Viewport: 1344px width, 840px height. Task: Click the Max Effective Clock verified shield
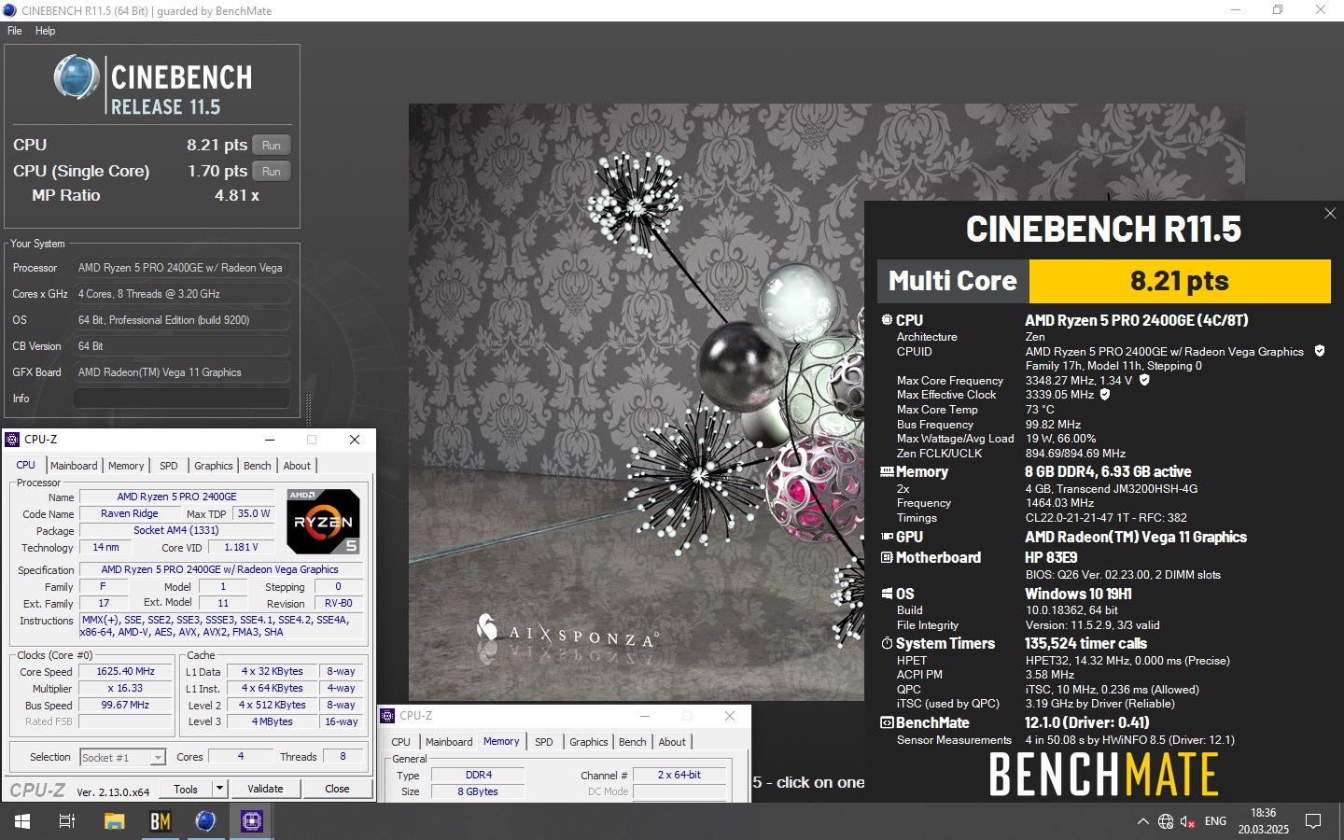pos(1105,395)
